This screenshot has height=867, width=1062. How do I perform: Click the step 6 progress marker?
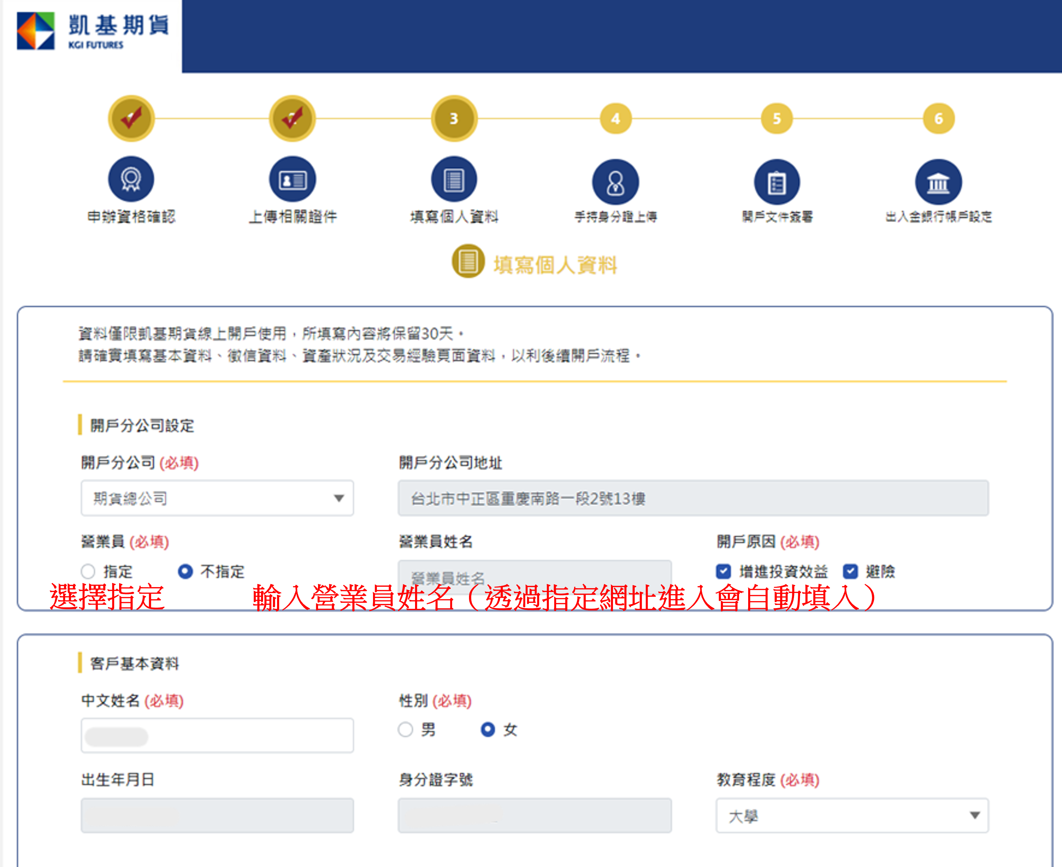(x=938, y=119)
